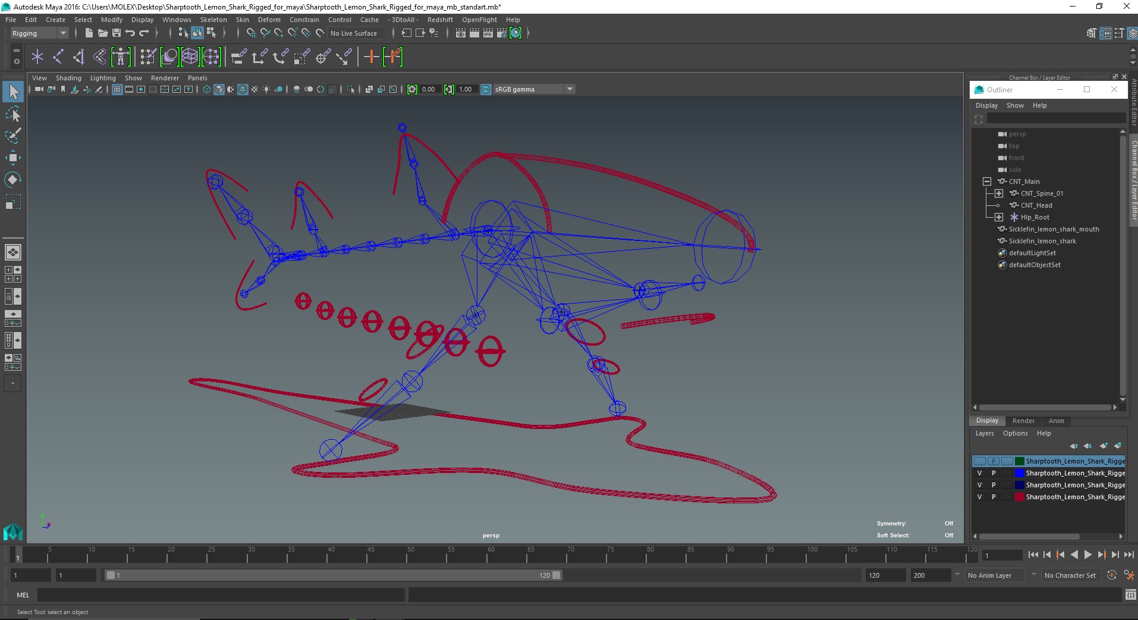Select Sicklefin_lemon_shark_mouth in Outliner
Image resolution: width=1138 pixels, height=620 pixels.
point(1054,229)
